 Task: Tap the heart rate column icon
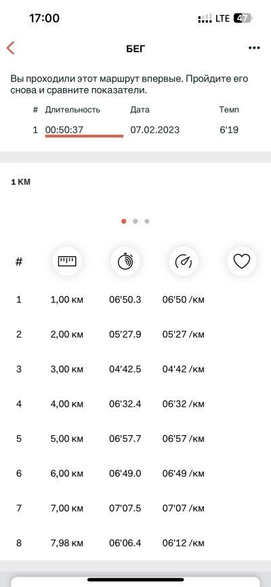(x=242, y=262)
